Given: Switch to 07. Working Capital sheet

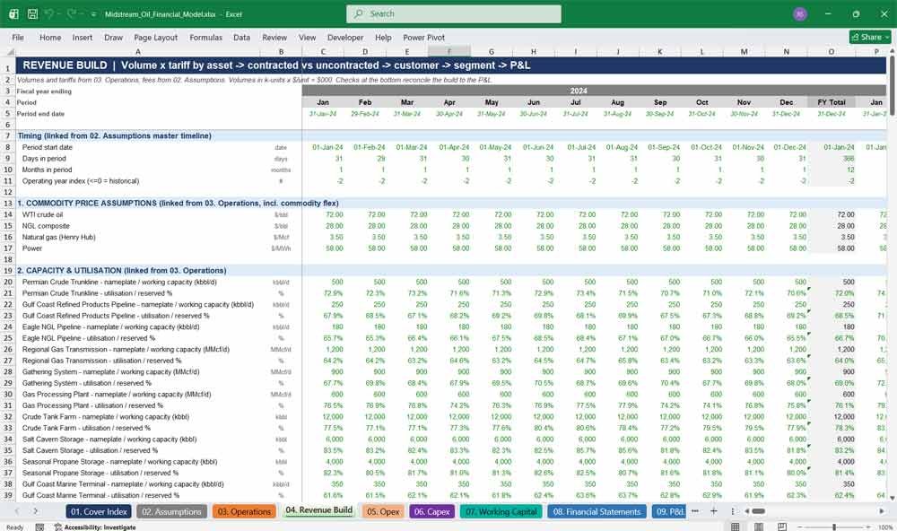Looking at the screenshot, I should 501,511.
